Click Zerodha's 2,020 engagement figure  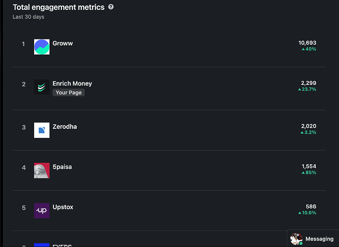click(308, 126)
